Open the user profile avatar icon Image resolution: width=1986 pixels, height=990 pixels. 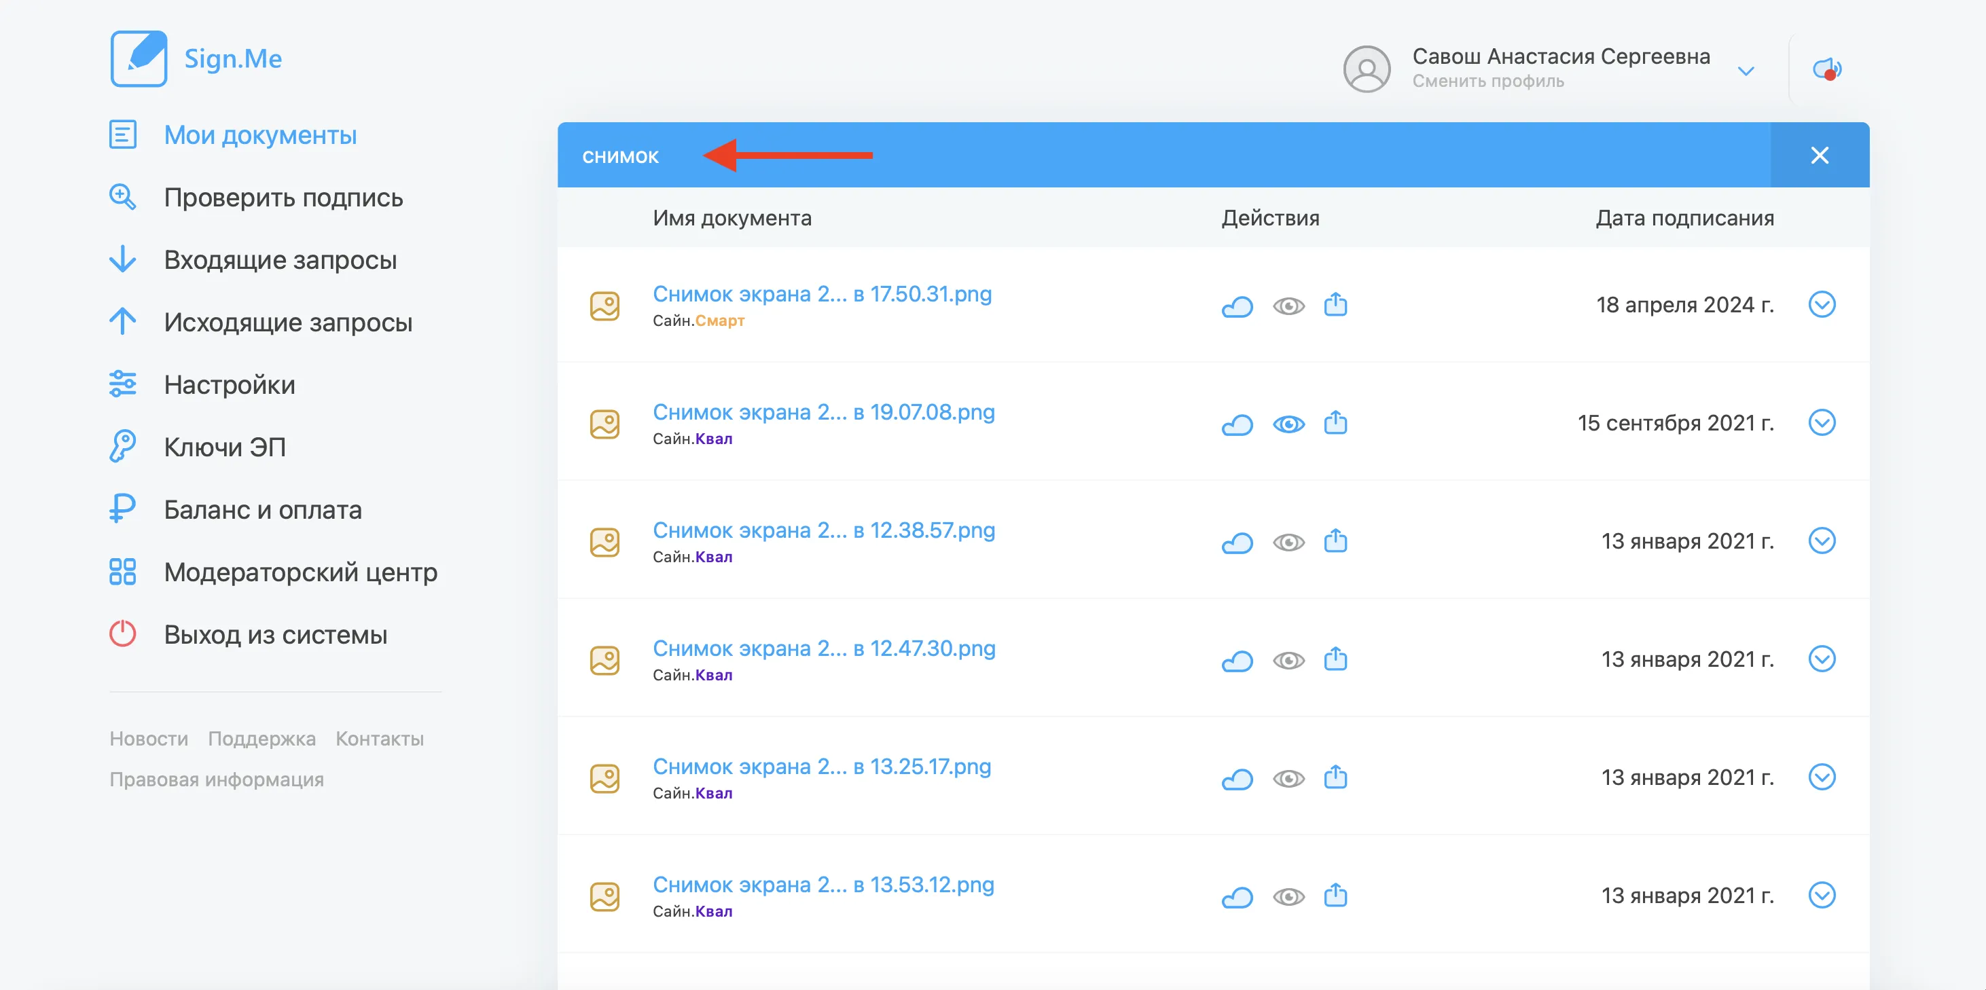point(1366,69)
